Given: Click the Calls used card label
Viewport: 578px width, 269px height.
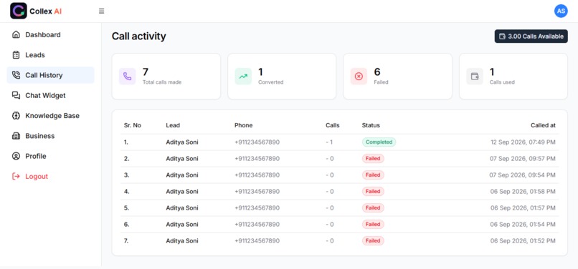Looking at the screenshot, I should pos(502,82).
